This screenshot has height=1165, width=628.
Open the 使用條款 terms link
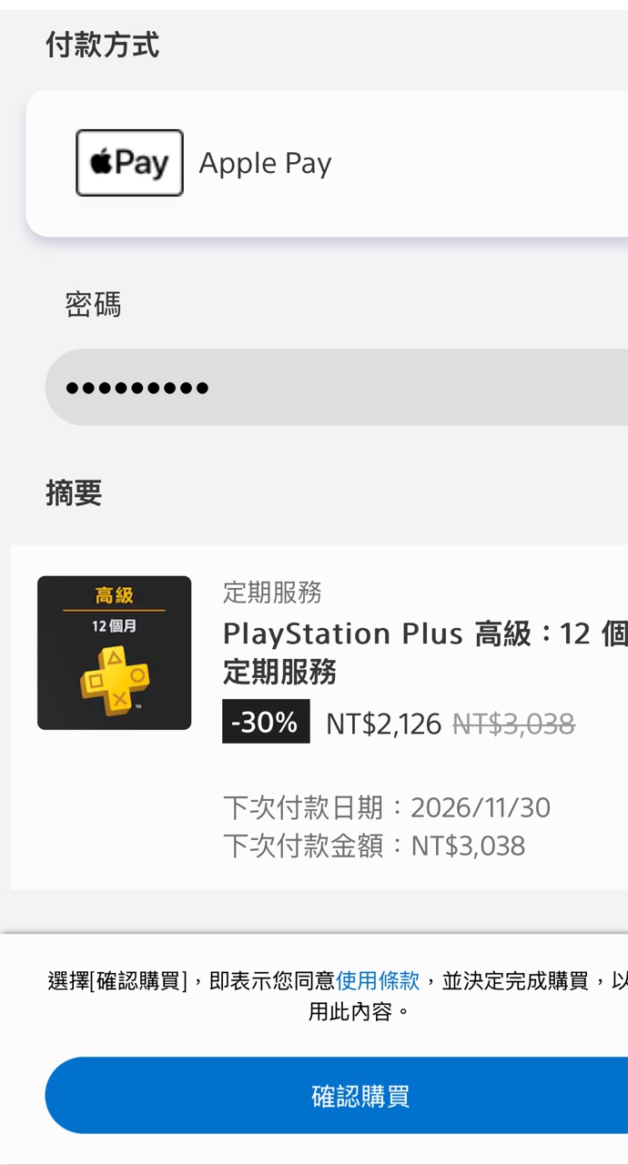(x=378, y=980)
